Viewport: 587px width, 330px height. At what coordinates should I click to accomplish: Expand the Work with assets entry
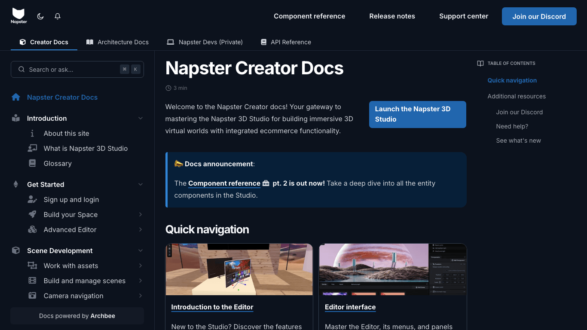(141, 266)
